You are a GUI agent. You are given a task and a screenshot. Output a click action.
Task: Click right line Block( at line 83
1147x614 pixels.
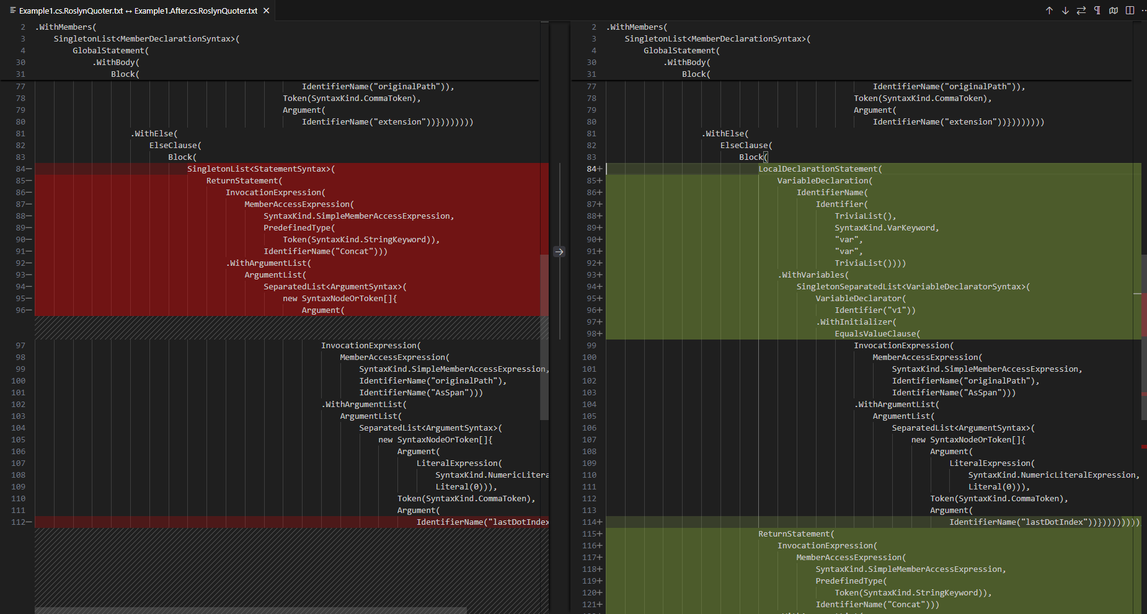[753, 157]
